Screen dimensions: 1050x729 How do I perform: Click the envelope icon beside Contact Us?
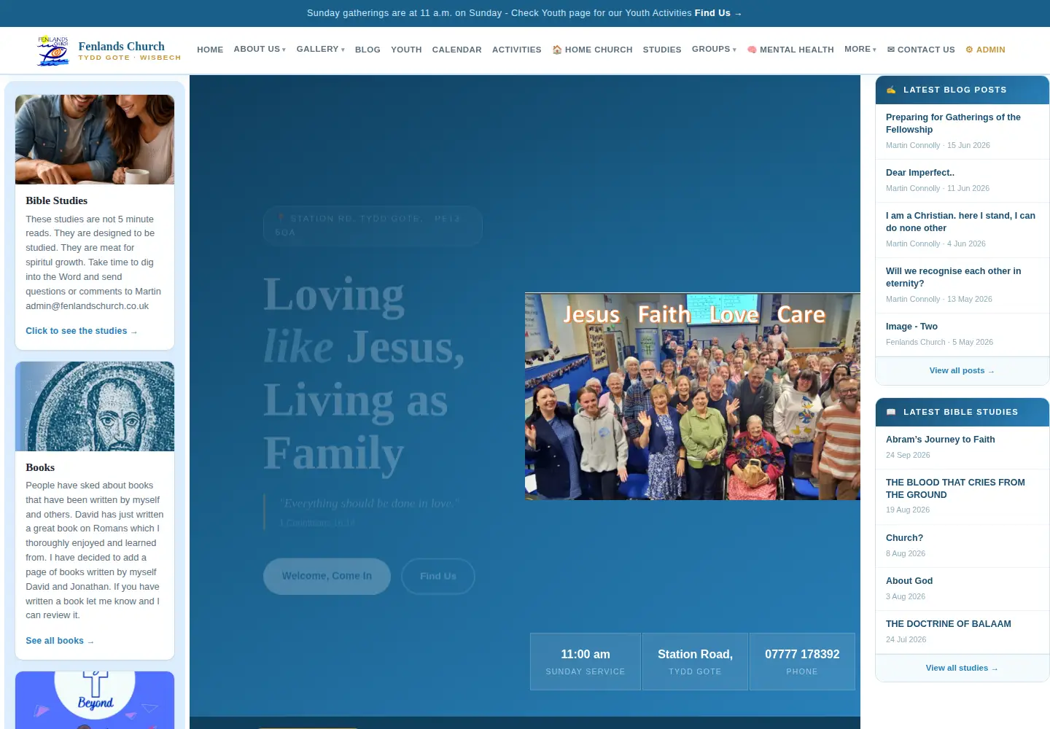[891, 50]
